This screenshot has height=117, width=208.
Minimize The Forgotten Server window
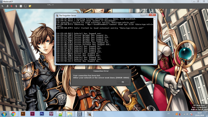[x=143, y=15]
